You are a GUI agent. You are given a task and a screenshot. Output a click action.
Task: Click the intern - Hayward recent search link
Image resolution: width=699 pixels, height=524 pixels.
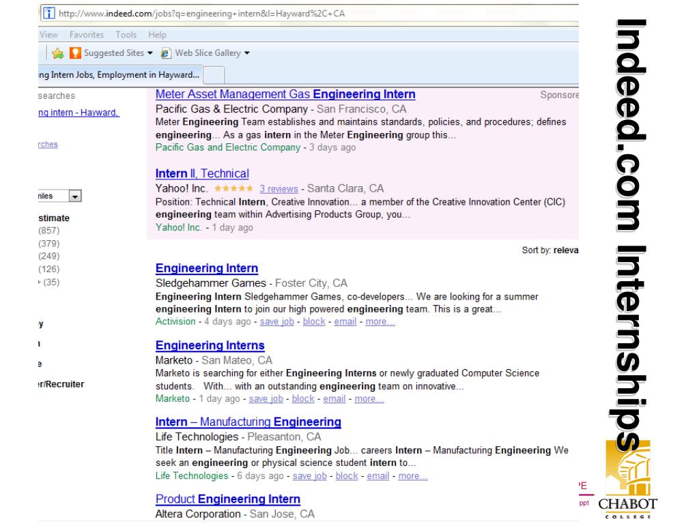coord(79,113)
